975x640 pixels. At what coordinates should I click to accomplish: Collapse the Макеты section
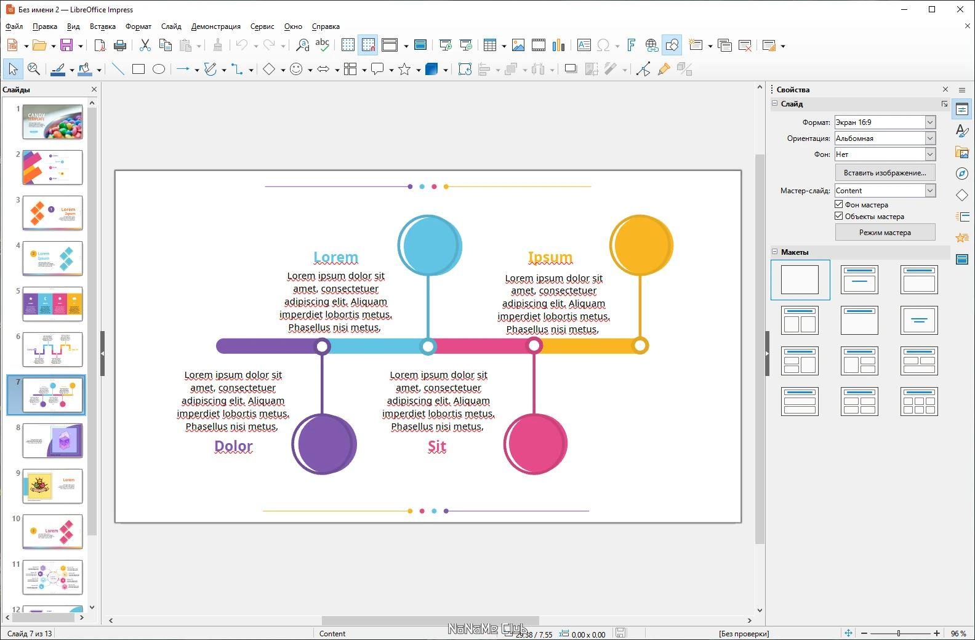(774, 252)
